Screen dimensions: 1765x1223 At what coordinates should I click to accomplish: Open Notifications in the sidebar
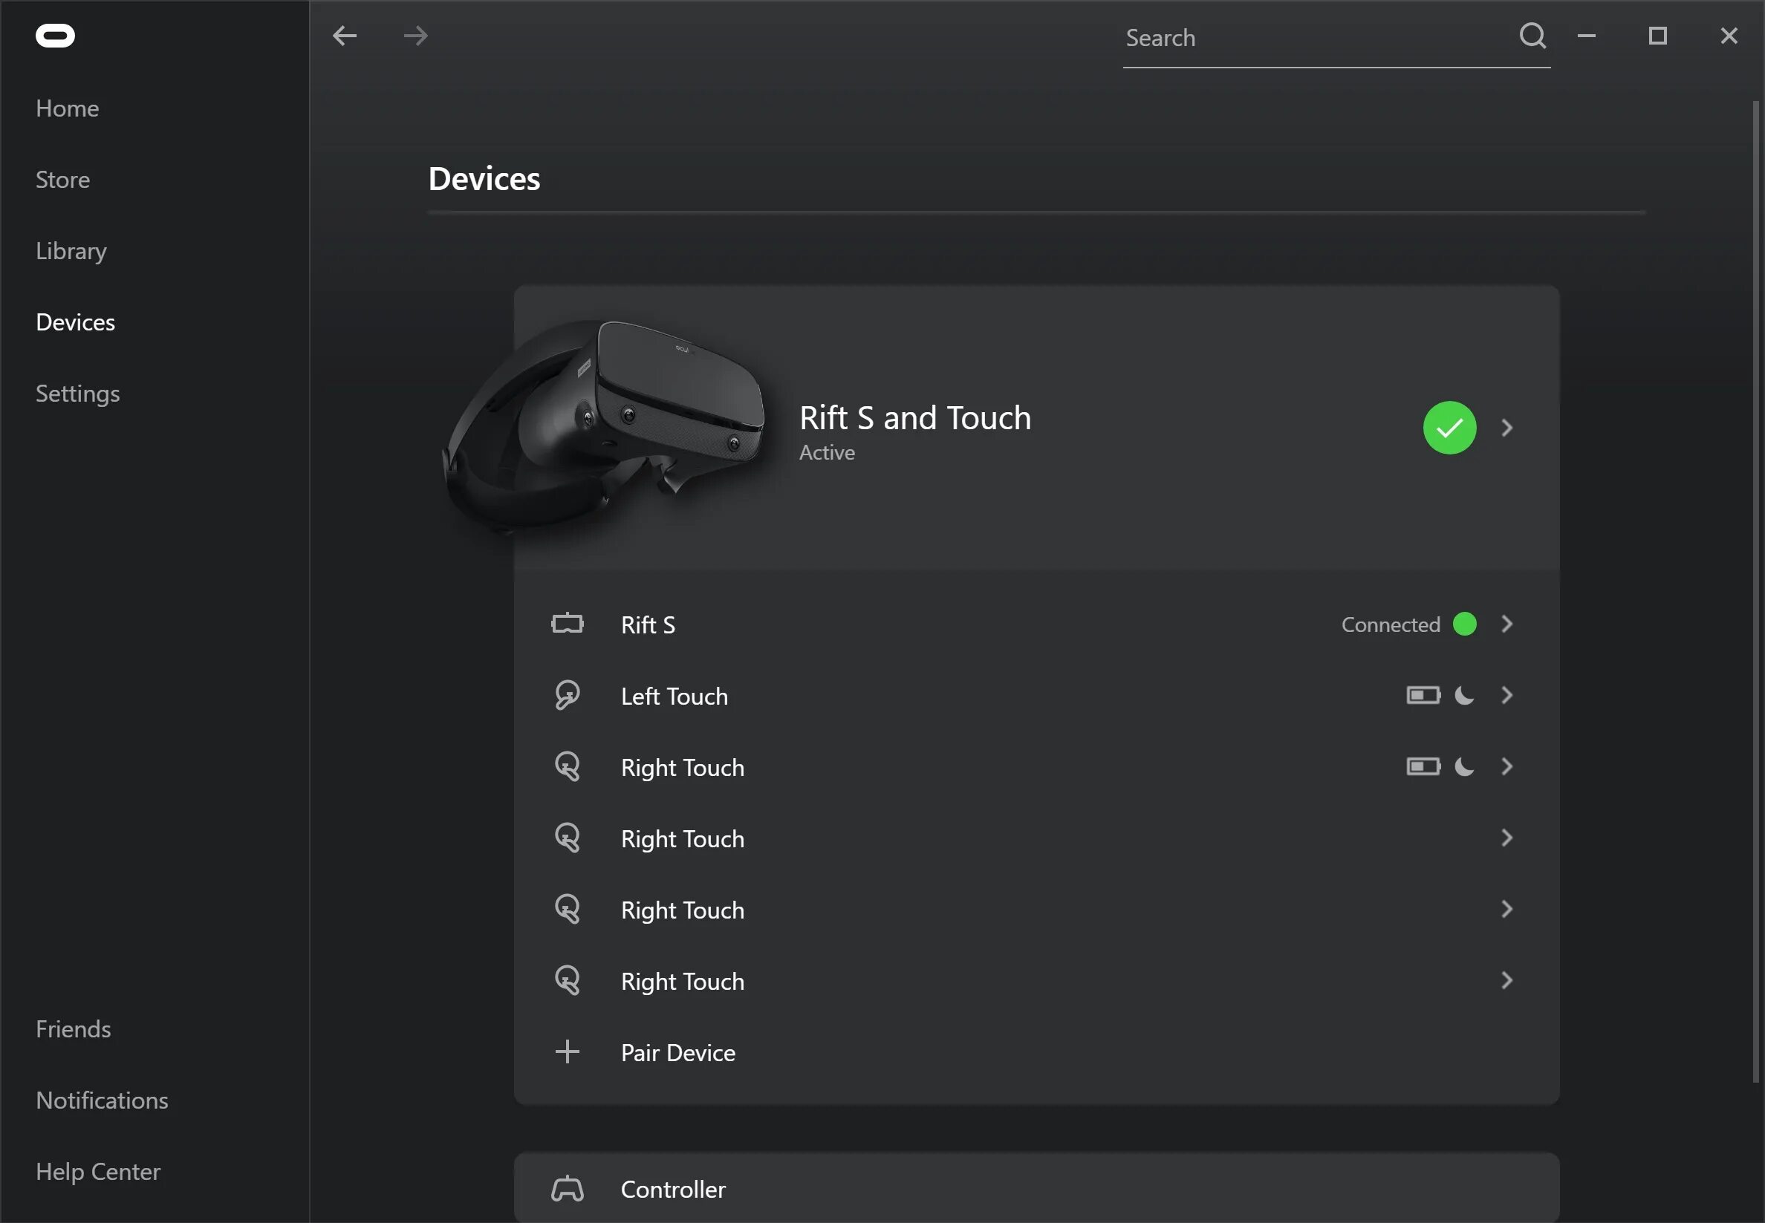pyautogui.click(x=102, y=1100)
